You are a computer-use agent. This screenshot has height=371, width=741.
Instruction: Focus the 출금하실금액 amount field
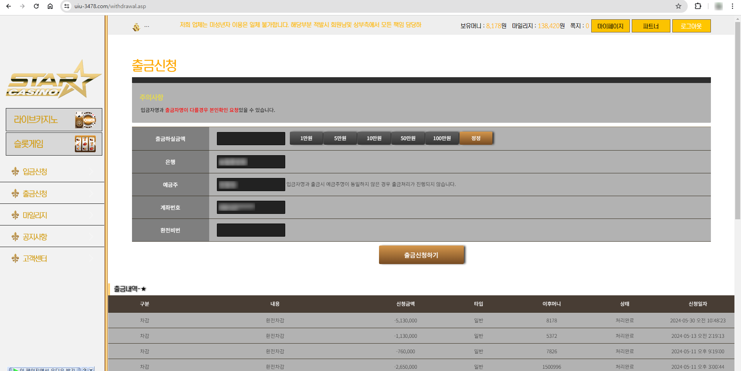click(251, 139)
